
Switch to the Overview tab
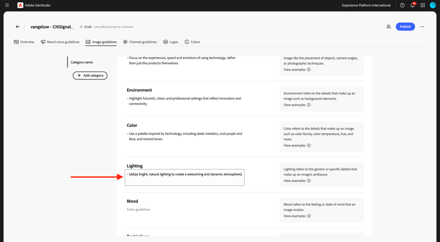click(25, 42)
